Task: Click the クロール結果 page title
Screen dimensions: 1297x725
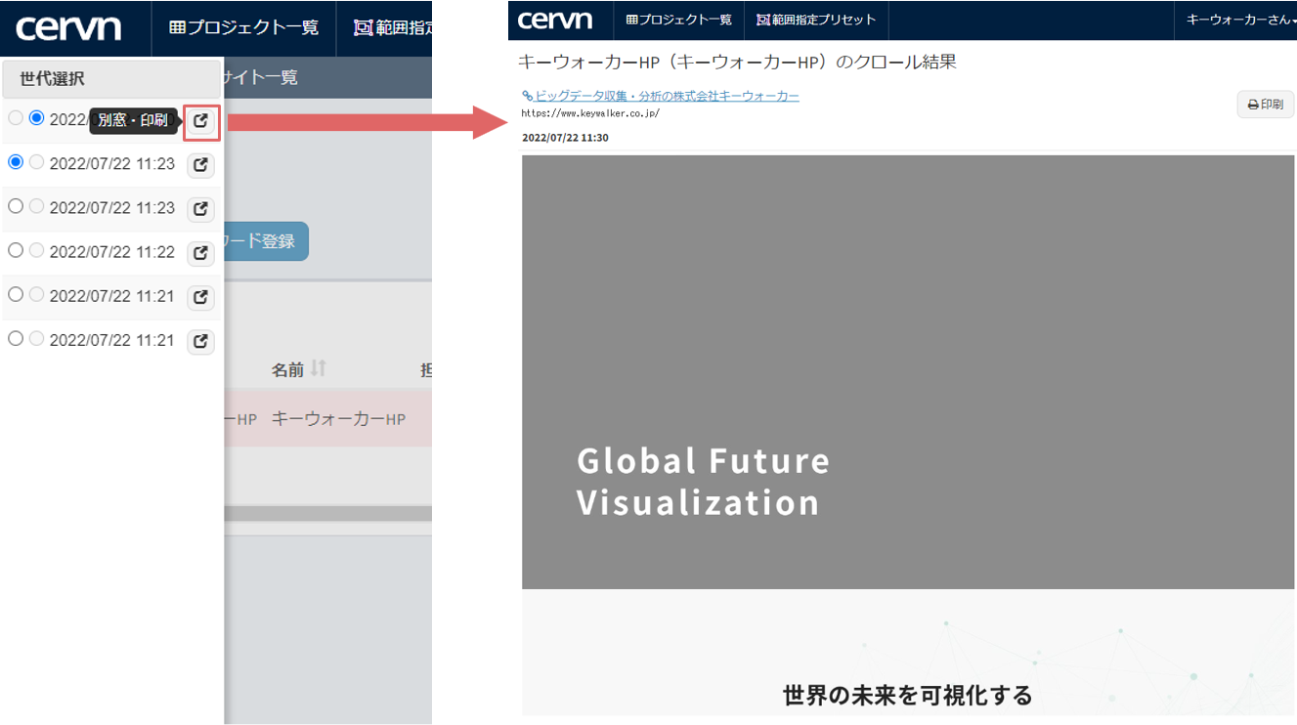Action: tap(737, 63)
